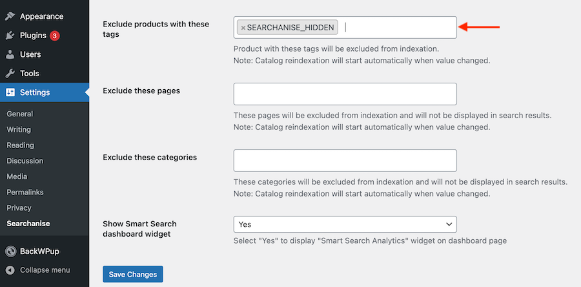Open the Reading settings page
Image resolution: width=581 pixels, height=287 pixels.
(x=21, y=145)
